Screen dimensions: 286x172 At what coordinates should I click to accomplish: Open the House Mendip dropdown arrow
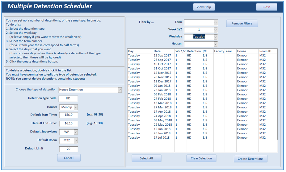[x=76, y=107]
